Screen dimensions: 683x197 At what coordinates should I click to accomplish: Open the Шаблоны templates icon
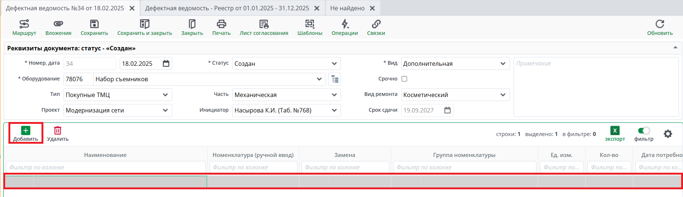point(310,24)
